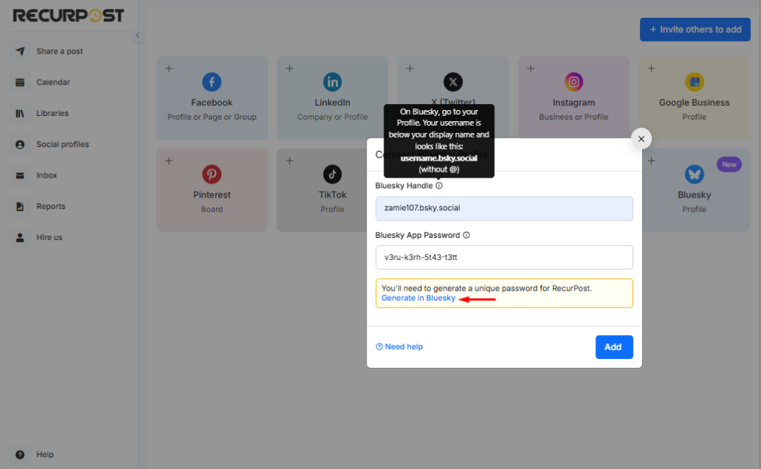Click Board text under Pinterest

coord(212,210)
